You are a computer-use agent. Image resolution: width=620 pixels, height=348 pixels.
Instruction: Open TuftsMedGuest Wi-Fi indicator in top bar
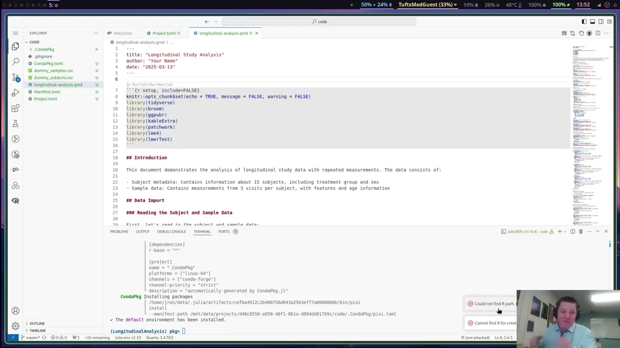pyautogui.click(x=427, y=5)
